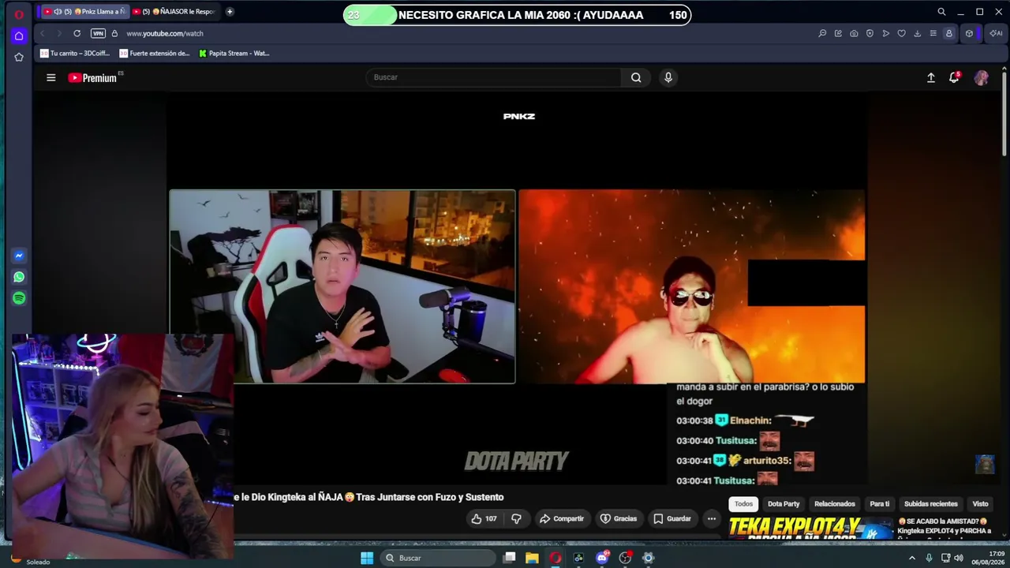Open the TEKA EXPLOT4 recommended video thumbnail
The width and height of the screenshot is (1010, 568).
(x=811, y=528)
